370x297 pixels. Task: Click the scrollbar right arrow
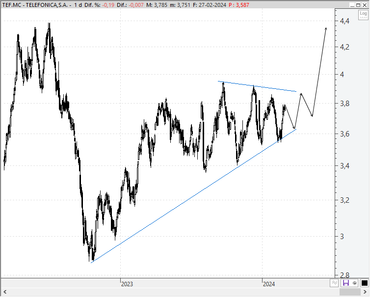click(365, 292)
